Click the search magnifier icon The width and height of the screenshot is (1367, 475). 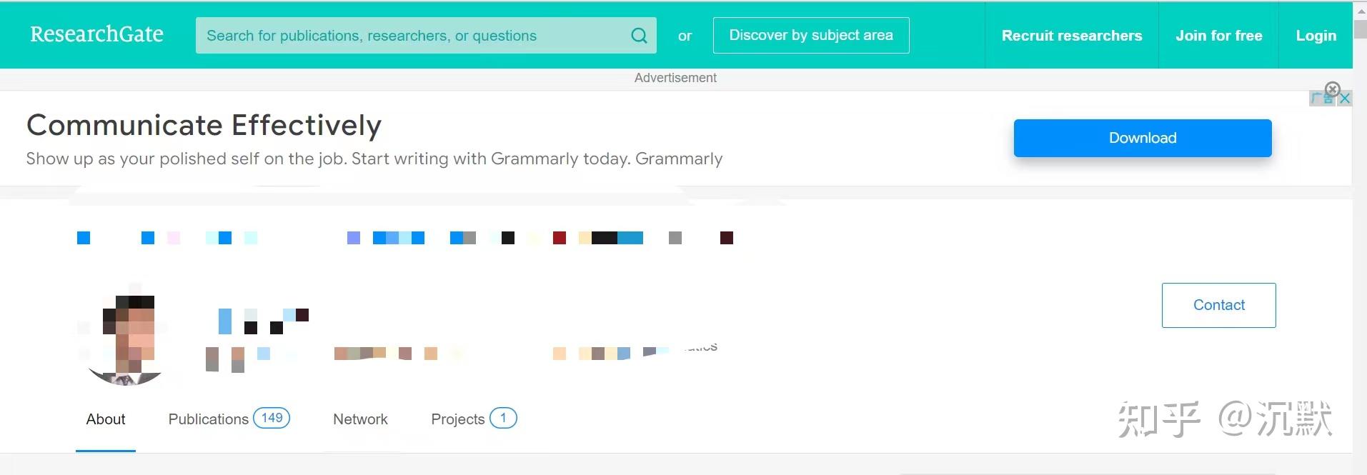639,36
